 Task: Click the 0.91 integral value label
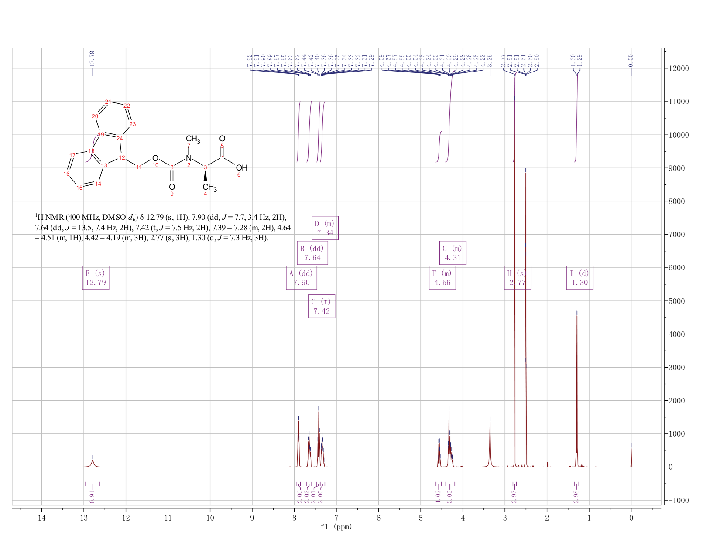click(x=93, y=497)
